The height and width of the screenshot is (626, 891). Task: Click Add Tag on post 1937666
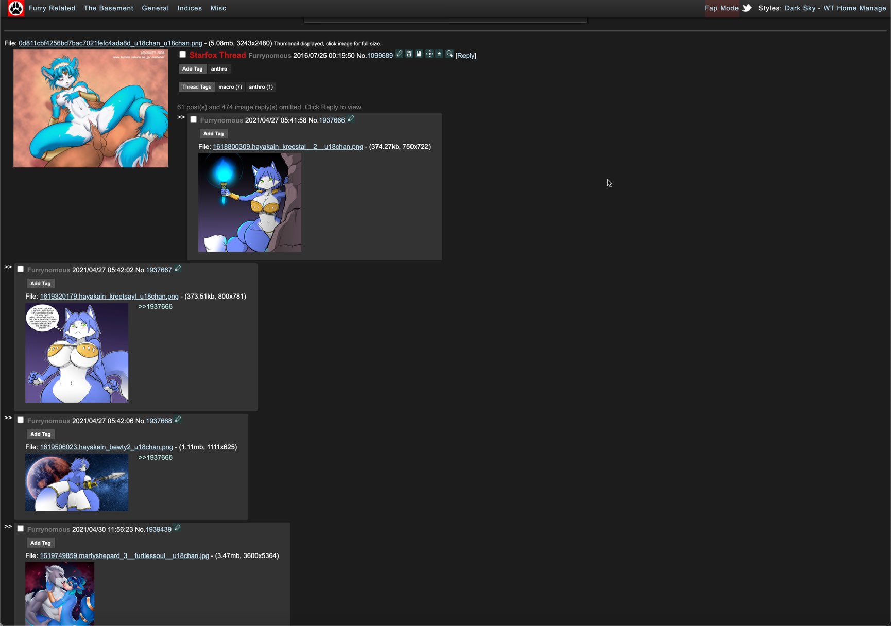tap(214, 134)
